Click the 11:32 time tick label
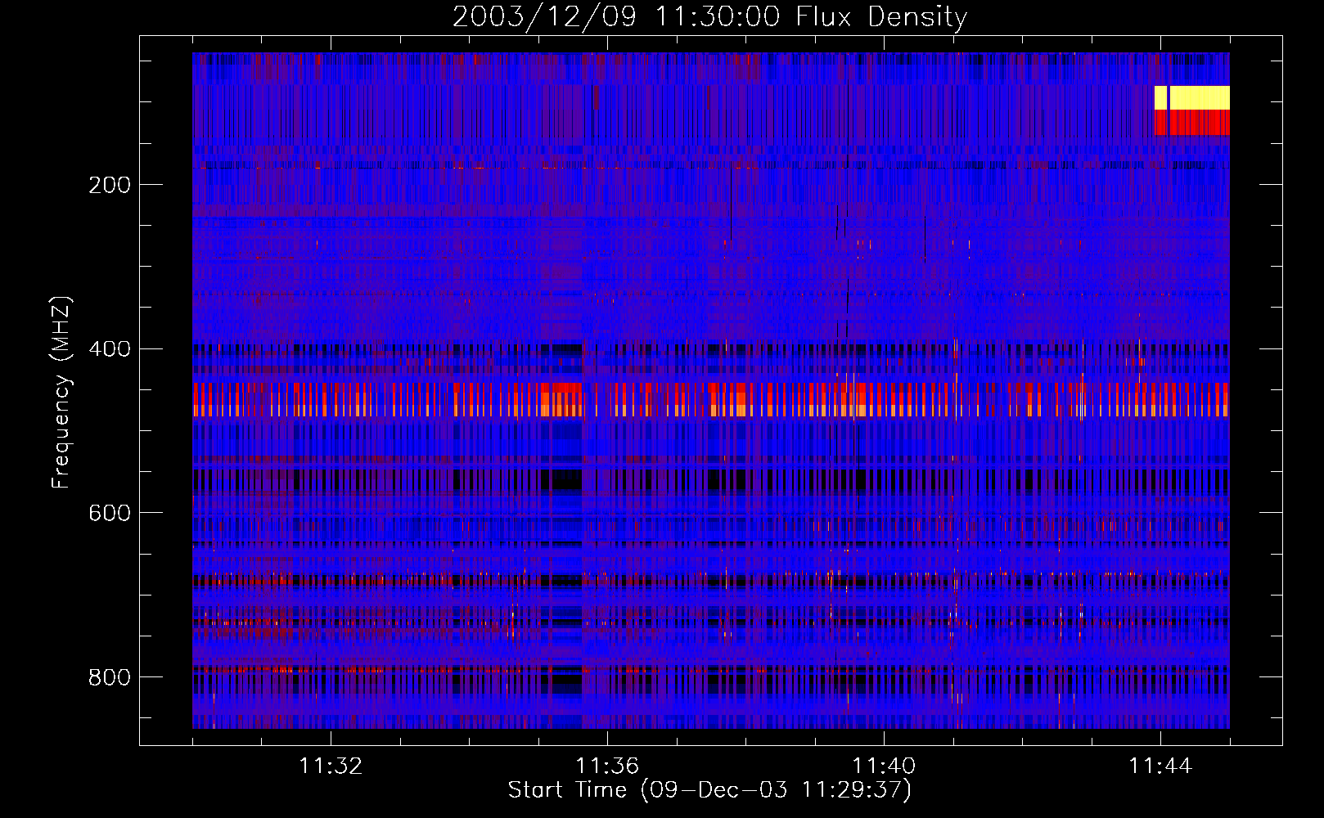1324x818 pixels. [331, 766]
